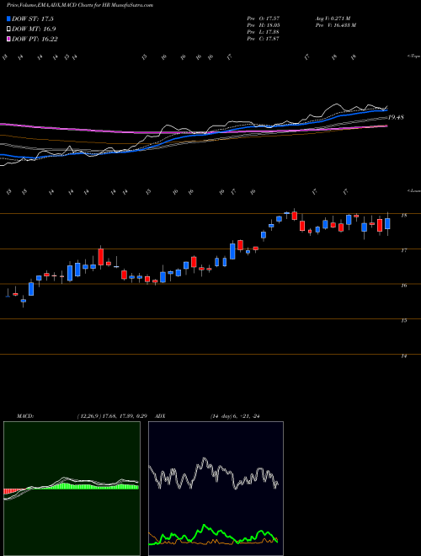This screenshot has height=556, width=421.
Task: Click the price axis label 14
Action: click(x=403, y=356)
